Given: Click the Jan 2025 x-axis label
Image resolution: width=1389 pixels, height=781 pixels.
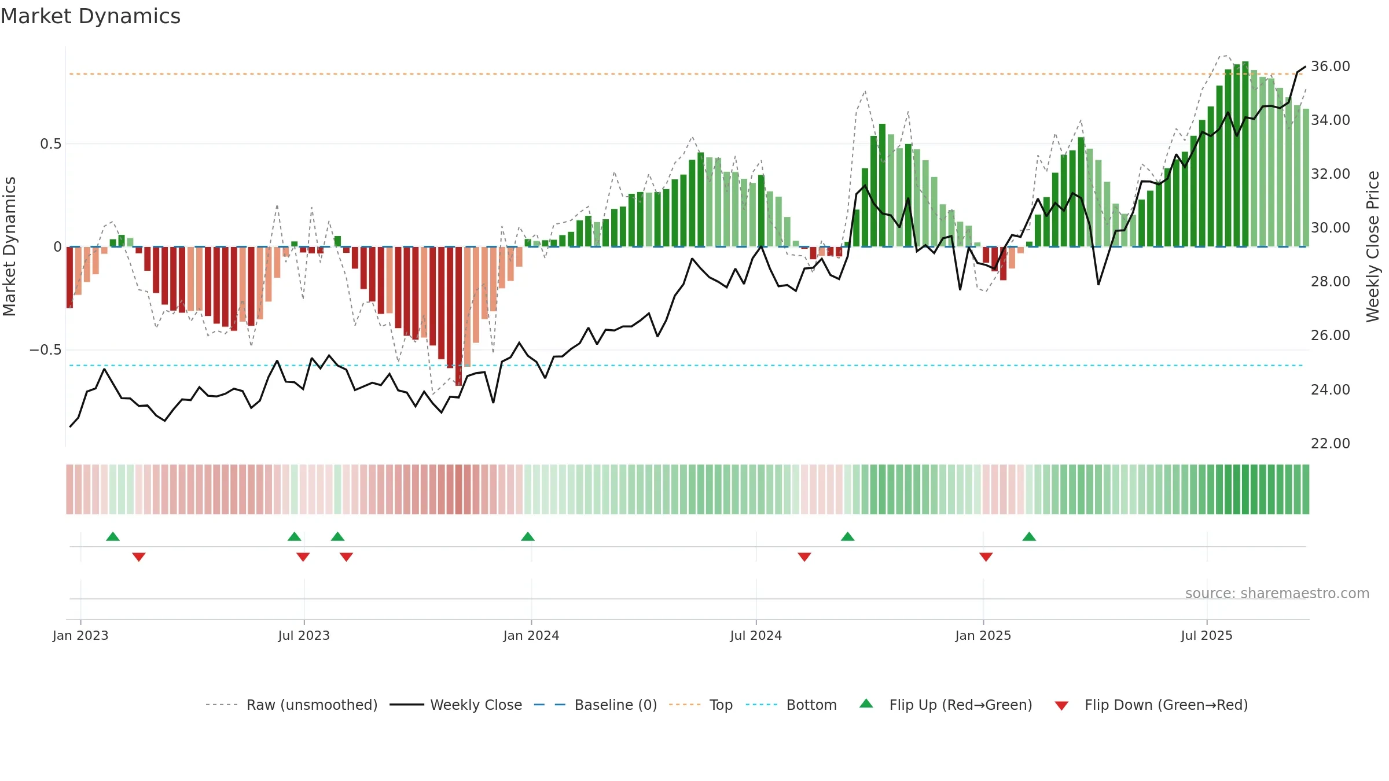Looking at the screenshot, I should pyautogui.click(x=983, y=635).
